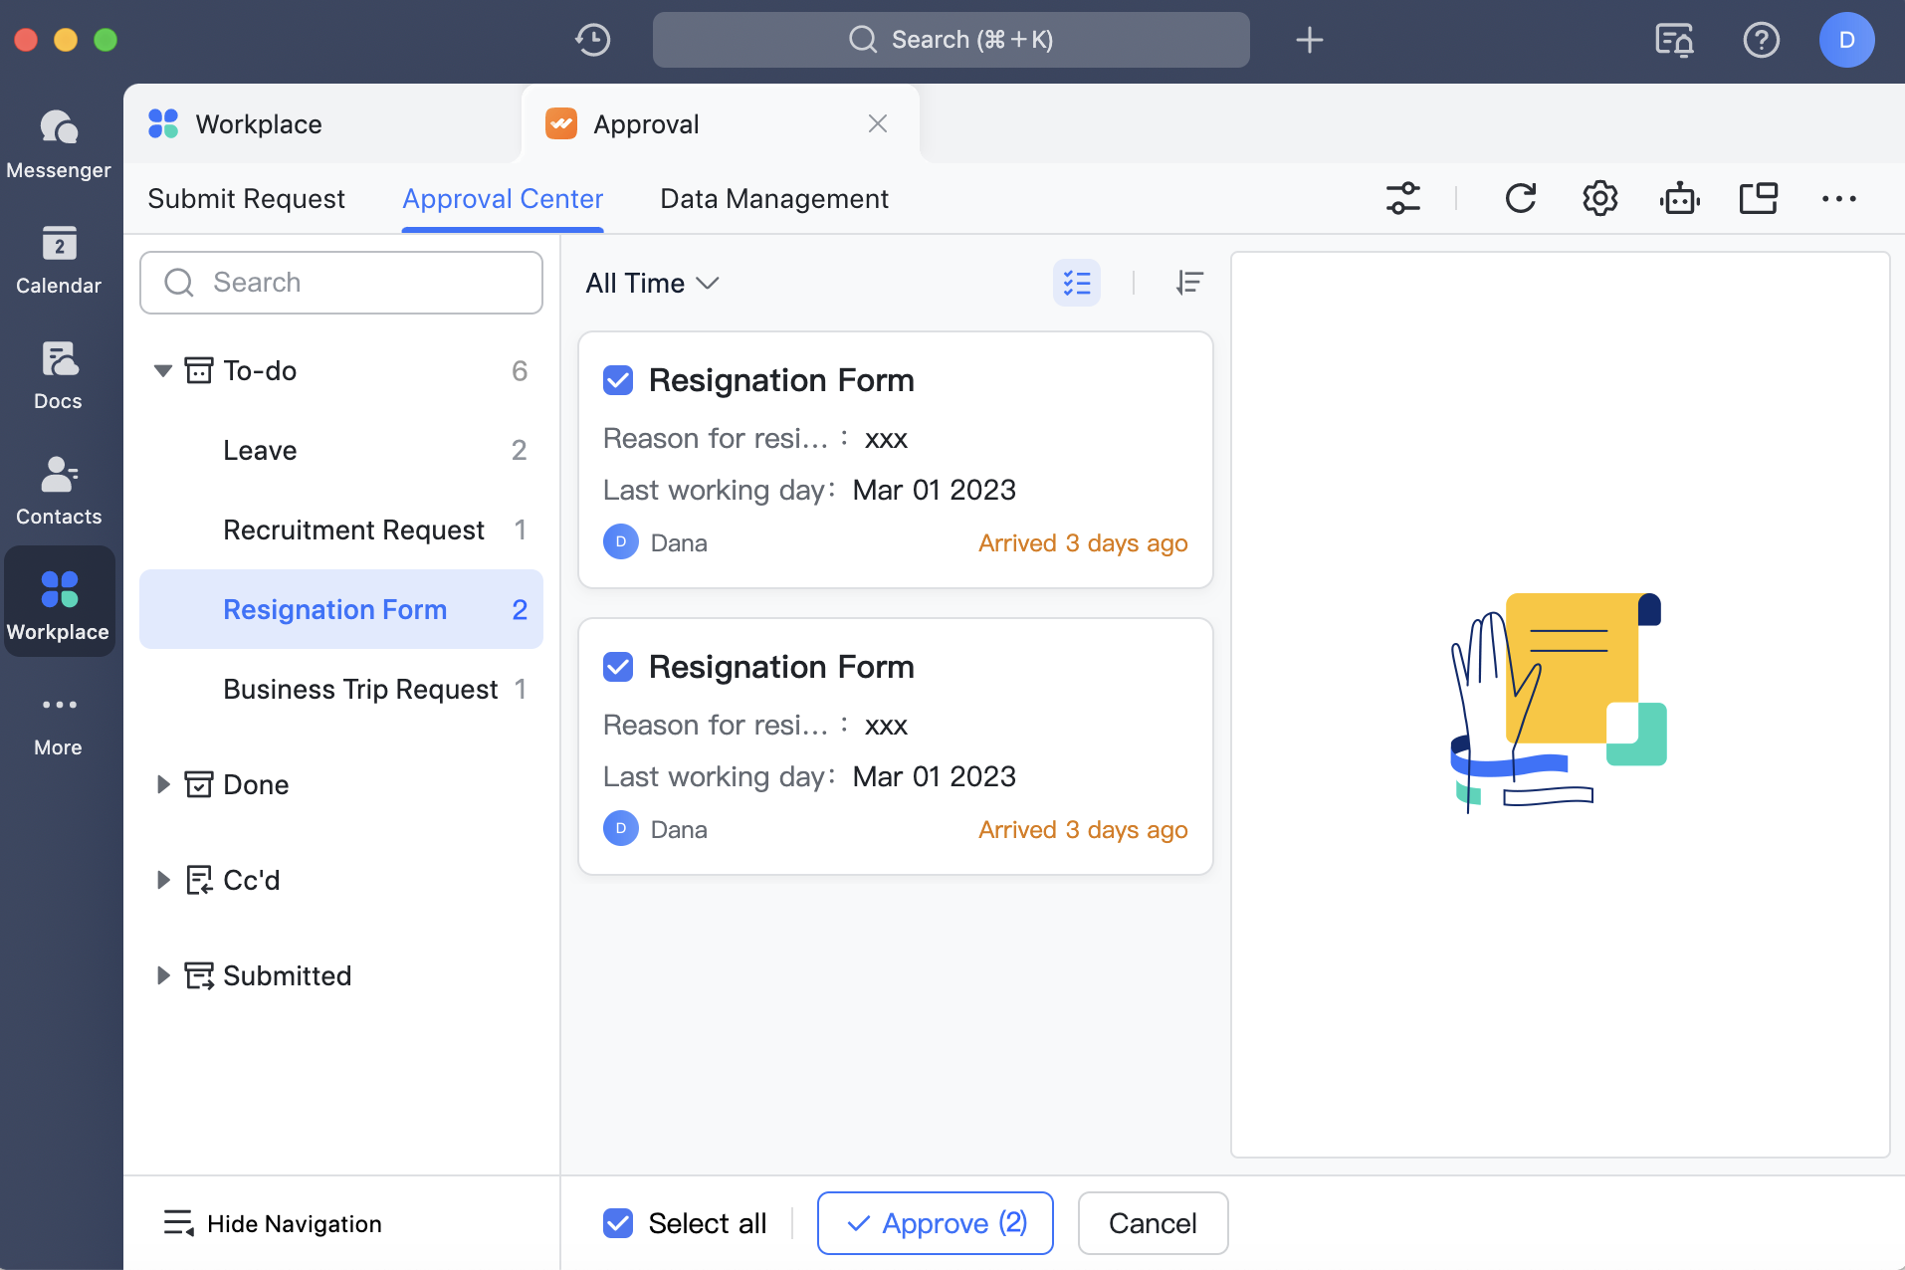Click the approval bot robot icon
This screenshot has height=1270, width=1905.
coord(1679,198)
